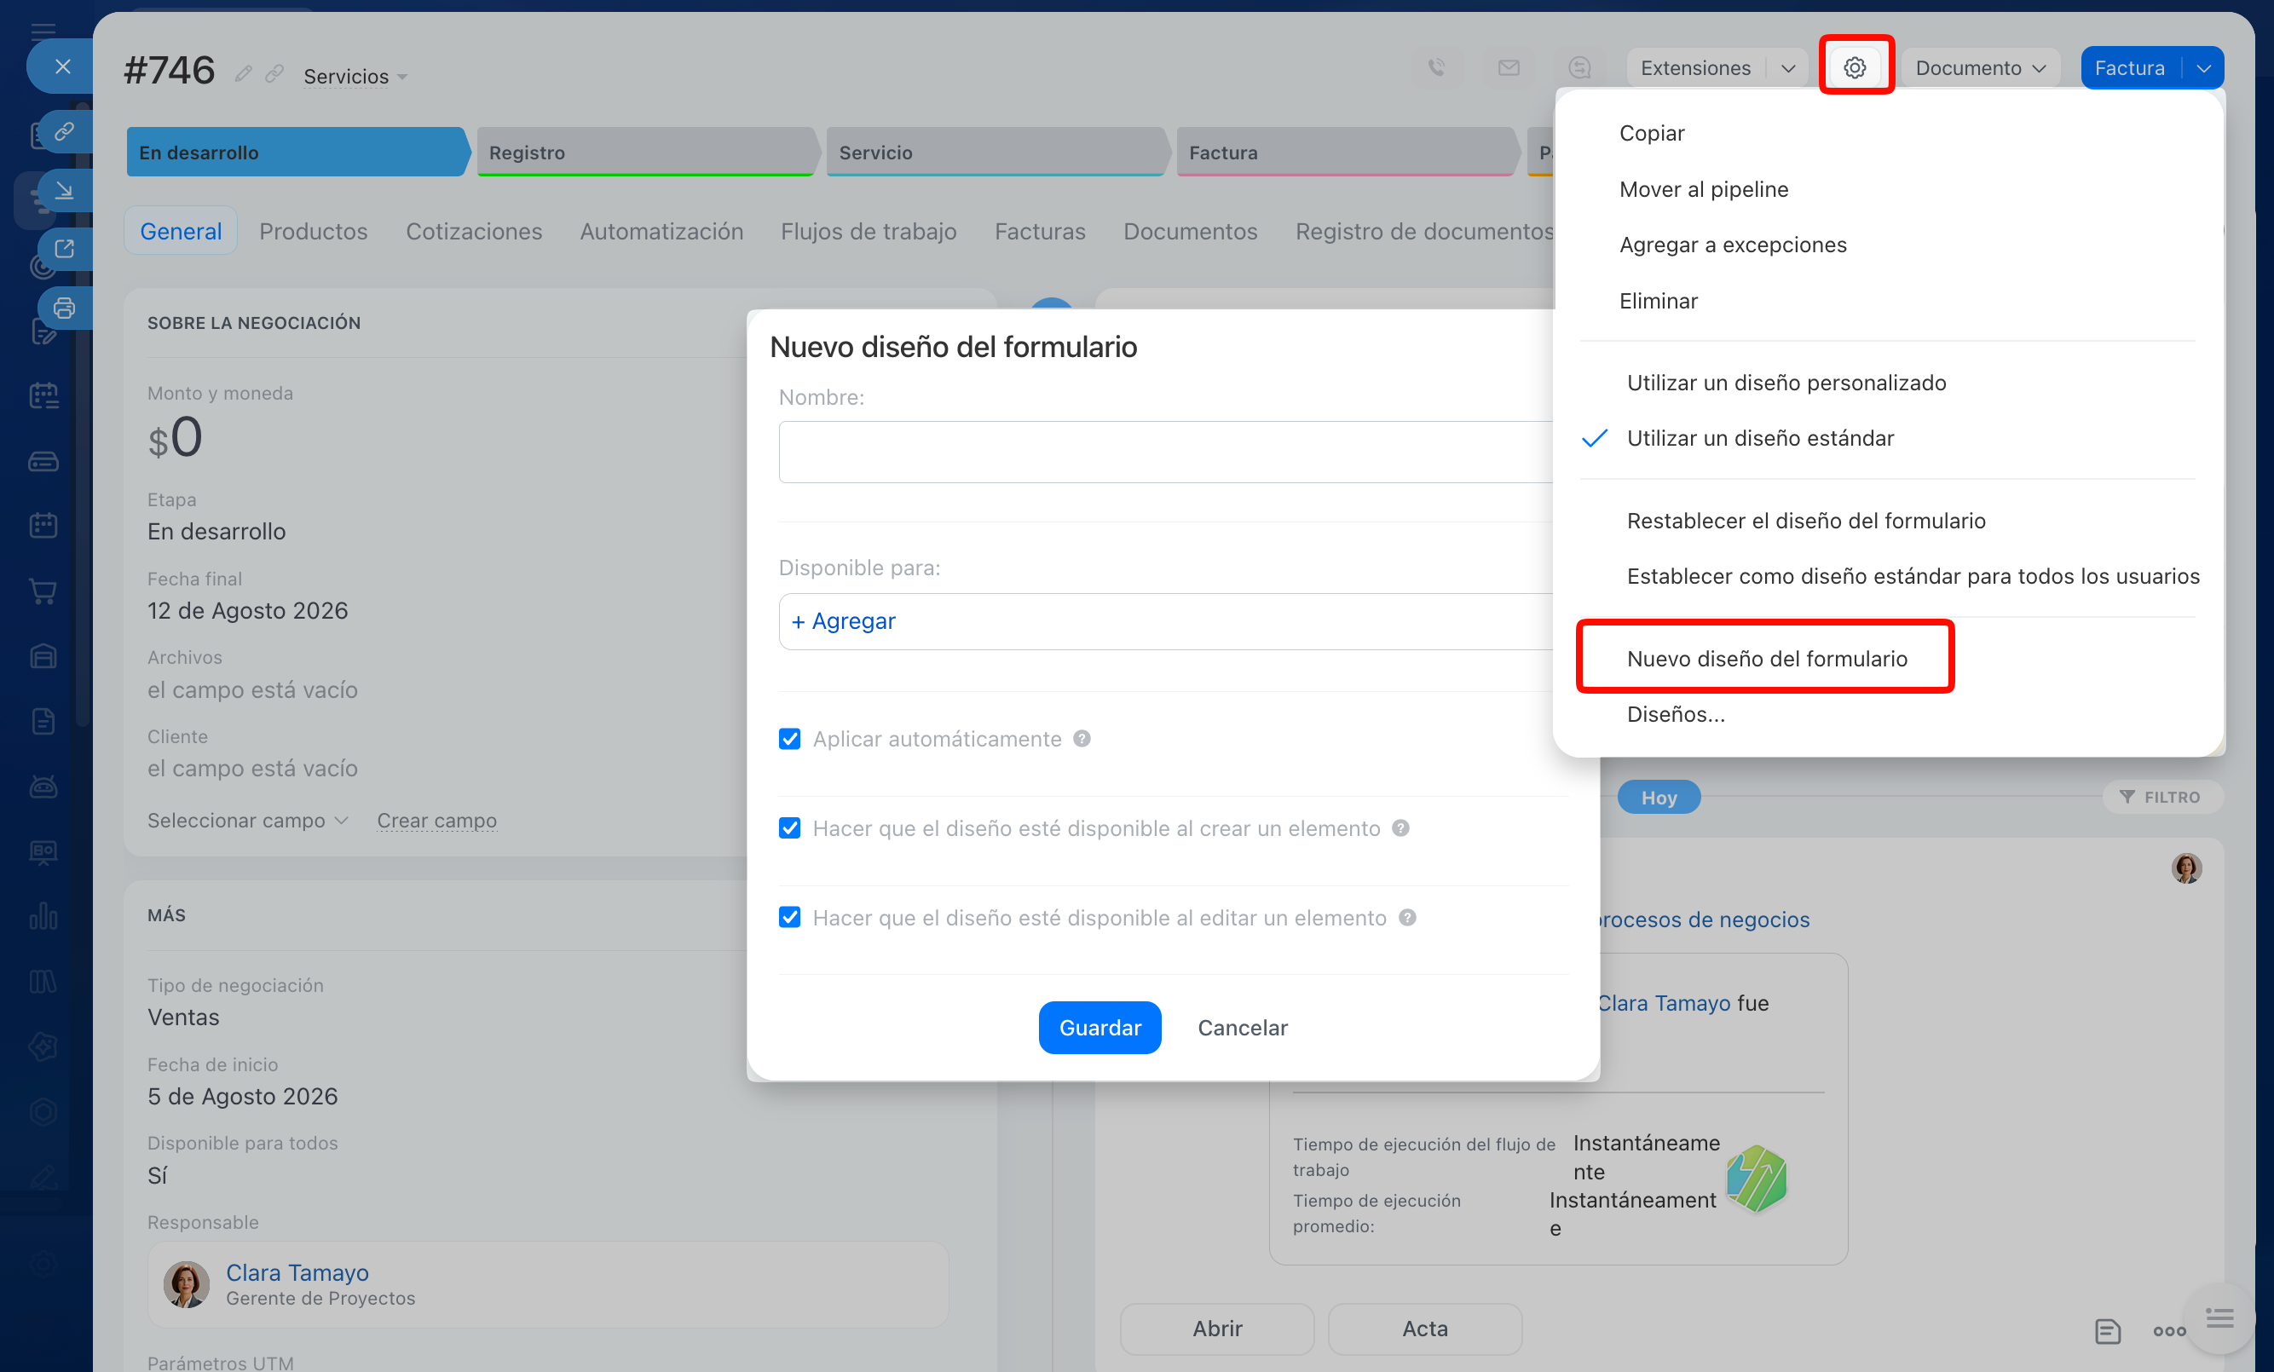Image resolution: width=2274 pixels, height=1372 pixels.
Task: Click the bar chart icon in left sidebar
Action: (43, 916)
